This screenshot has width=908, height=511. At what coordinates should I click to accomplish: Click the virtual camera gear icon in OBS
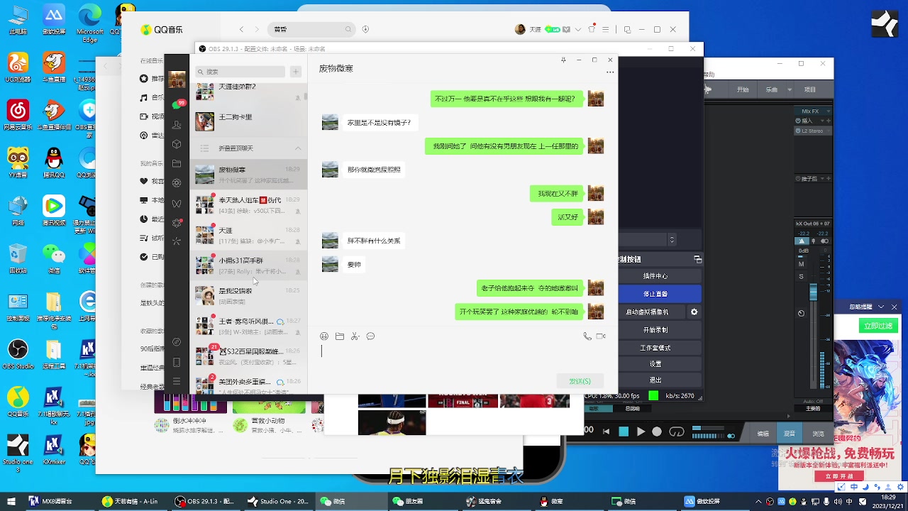pyautogui.click(x=694, y=312)
